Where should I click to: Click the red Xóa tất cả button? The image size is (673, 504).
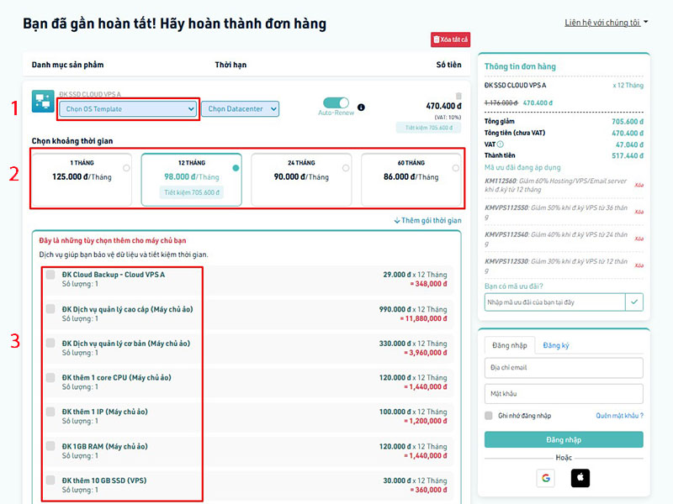[x=450, y=39]
